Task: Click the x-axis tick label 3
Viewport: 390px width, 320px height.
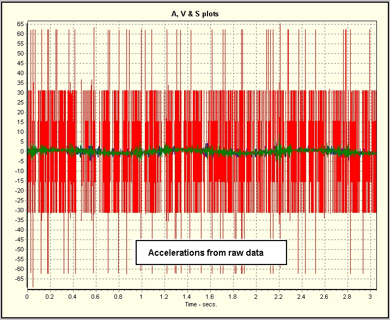Action: coord(370,297)
